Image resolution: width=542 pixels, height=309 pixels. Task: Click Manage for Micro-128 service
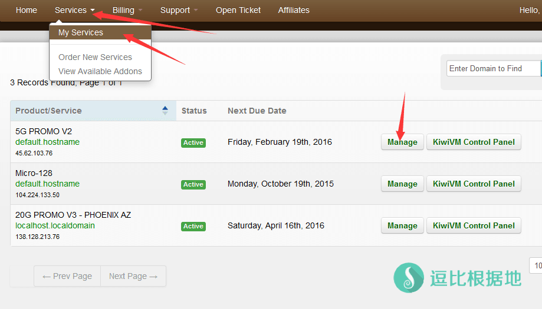coord(402,184)
